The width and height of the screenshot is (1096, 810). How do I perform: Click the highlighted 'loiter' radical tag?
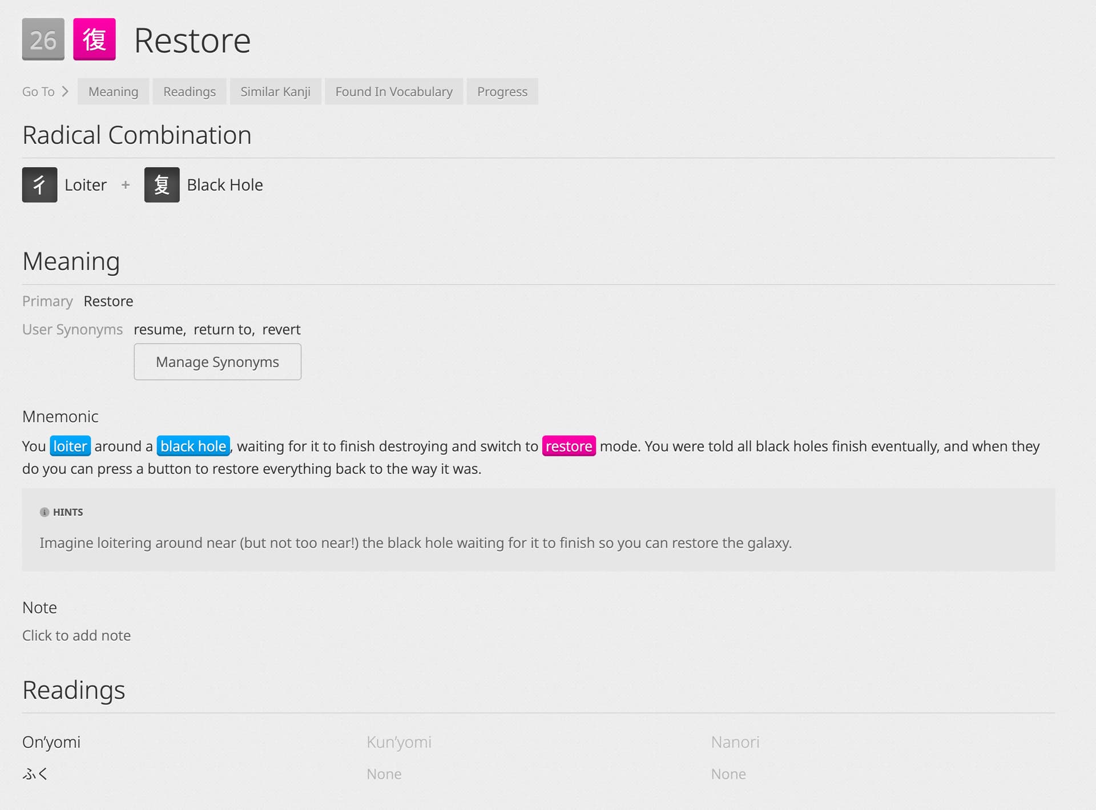70,446
